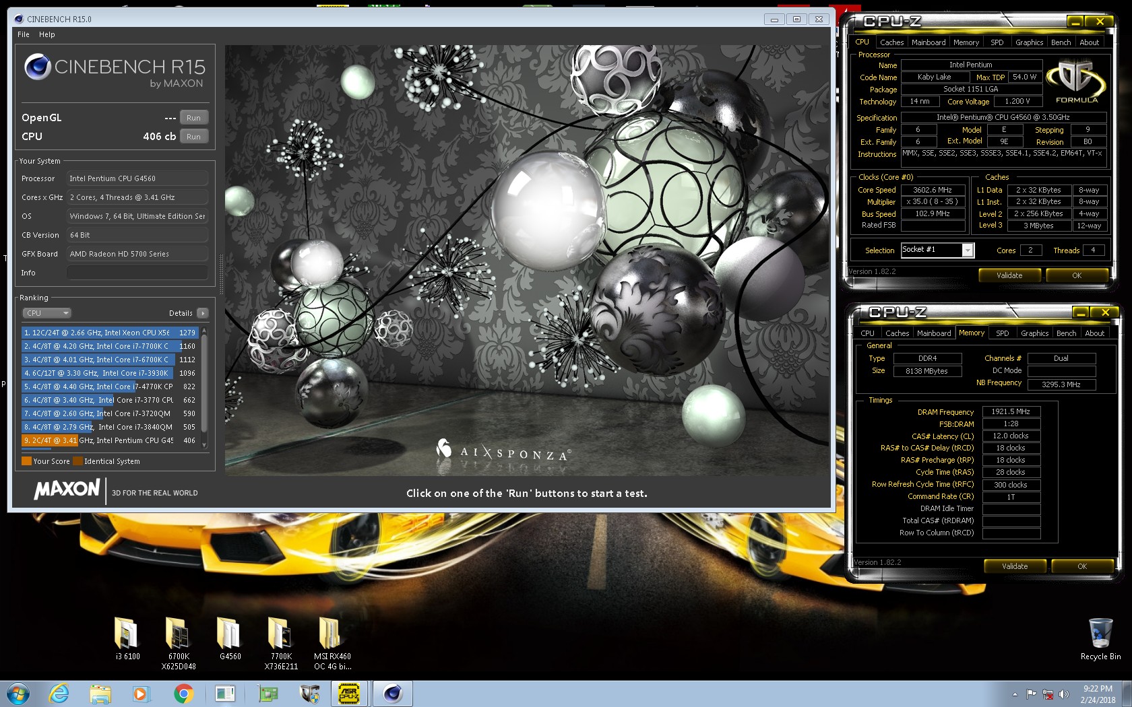This screenshot has height=707, width=1132.
Task: Open Windows Explorer from the taskbar
Action: point(100,694)
